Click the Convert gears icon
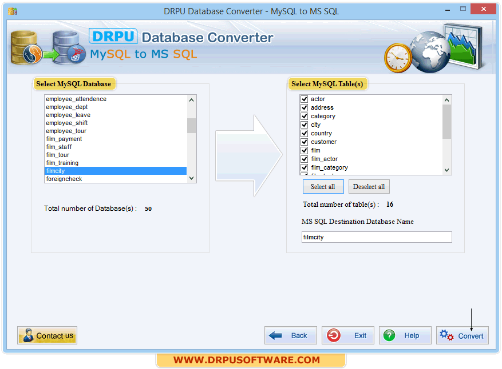Viewport: 502px width, 369px height. coord(446,335)
